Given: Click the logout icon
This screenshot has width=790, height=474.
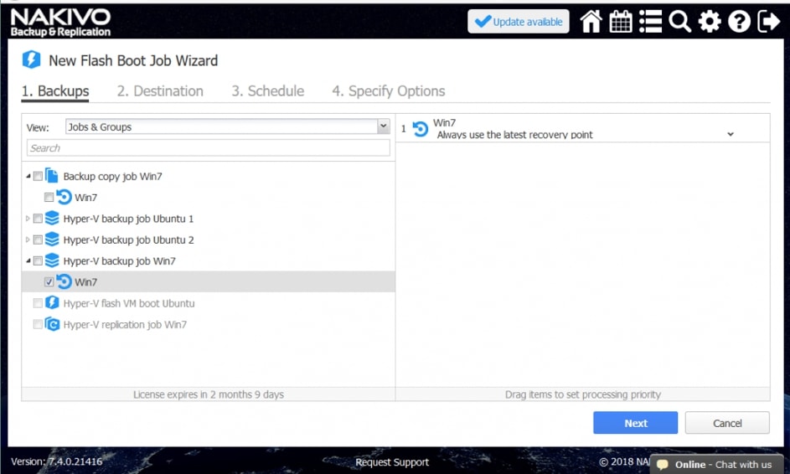Looking at the screenshot, I should coord(768,22).
